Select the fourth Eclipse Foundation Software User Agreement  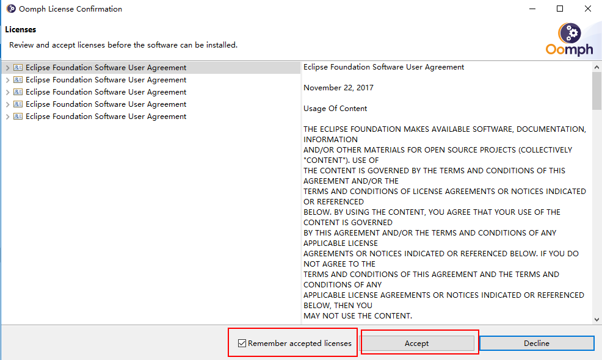pos(106,104)
